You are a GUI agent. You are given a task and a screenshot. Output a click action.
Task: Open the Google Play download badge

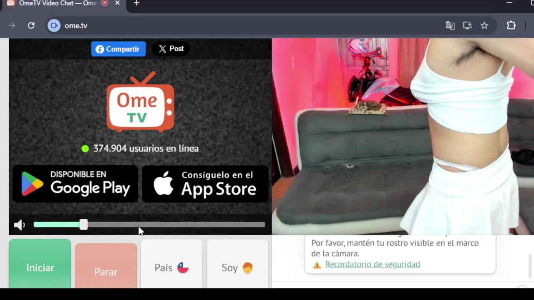coord(76,184)
